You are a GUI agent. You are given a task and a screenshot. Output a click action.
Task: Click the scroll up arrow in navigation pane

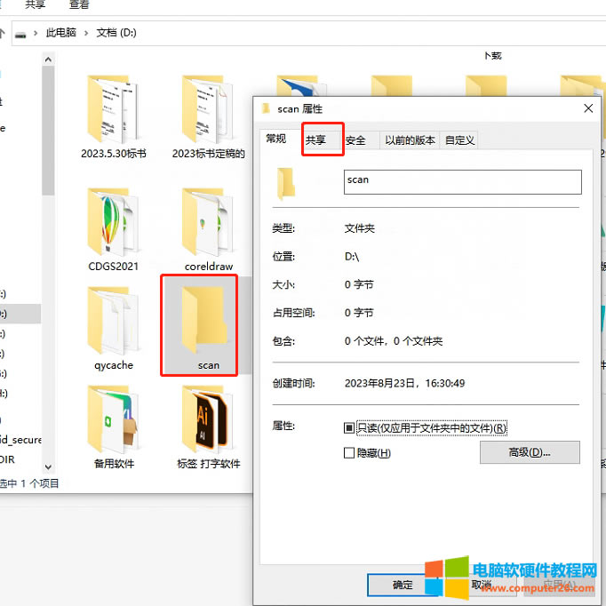tap(48, 60)
